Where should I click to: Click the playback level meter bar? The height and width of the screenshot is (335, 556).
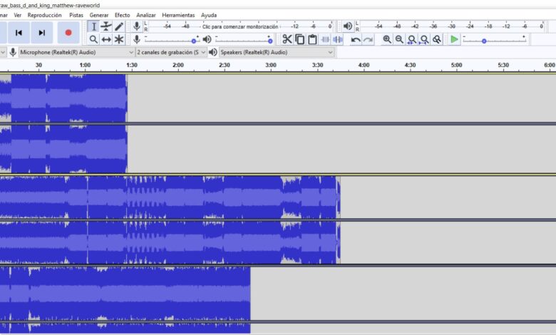(x=452, y=26)
